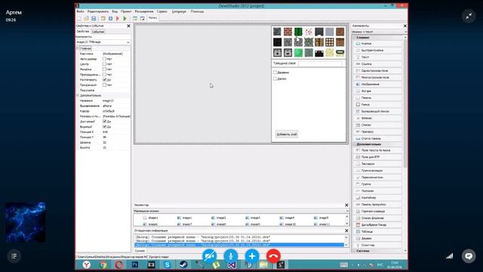The height and width of the screenshot is (272, 483).
Task: Check the first checkbox under Толщина слоя
Action: click(x=275, y=73)
